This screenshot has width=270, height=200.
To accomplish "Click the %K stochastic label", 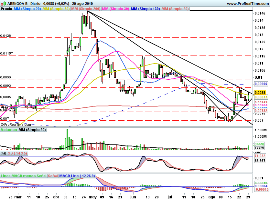I will [x=4, y=153].
